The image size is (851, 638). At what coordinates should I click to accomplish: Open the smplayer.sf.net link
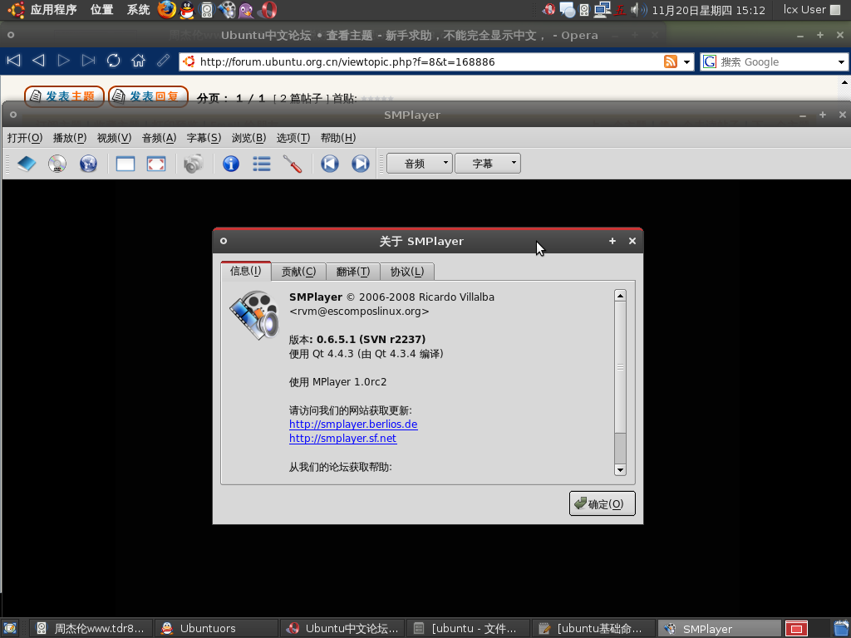343,439
